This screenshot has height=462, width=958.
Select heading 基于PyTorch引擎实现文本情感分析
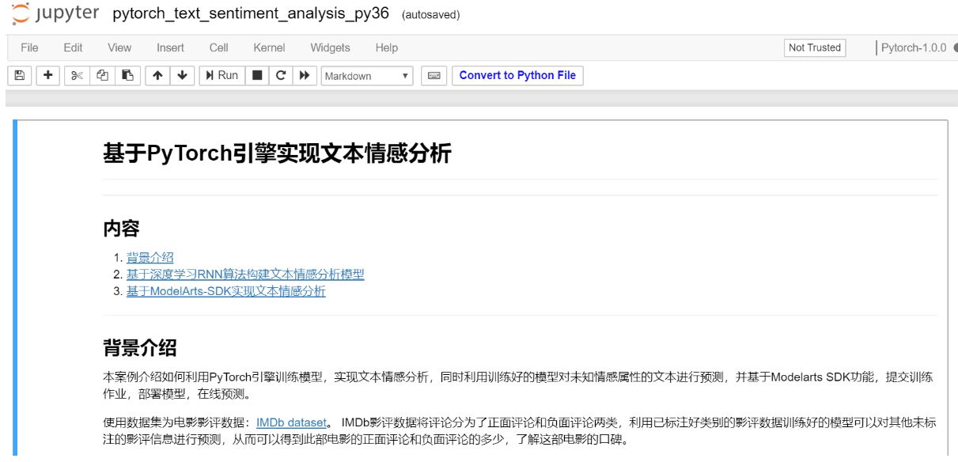[277, 153]
